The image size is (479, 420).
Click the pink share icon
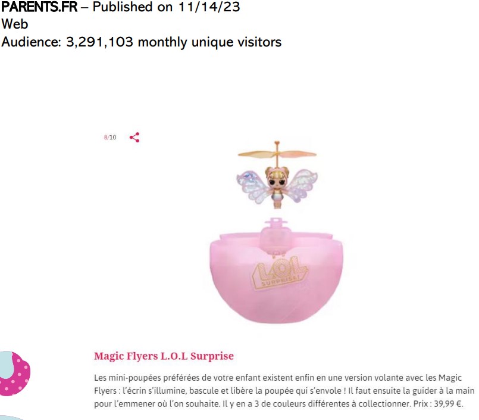tap(134, 138)
